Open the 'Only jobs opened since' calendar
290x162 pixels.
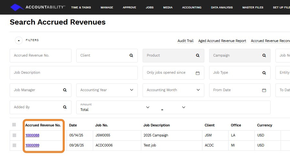(x=198, y=73)
